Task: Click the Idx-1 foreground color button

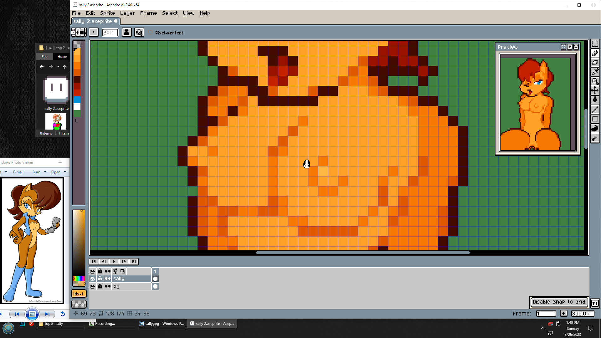Action: tap(78, 294)
